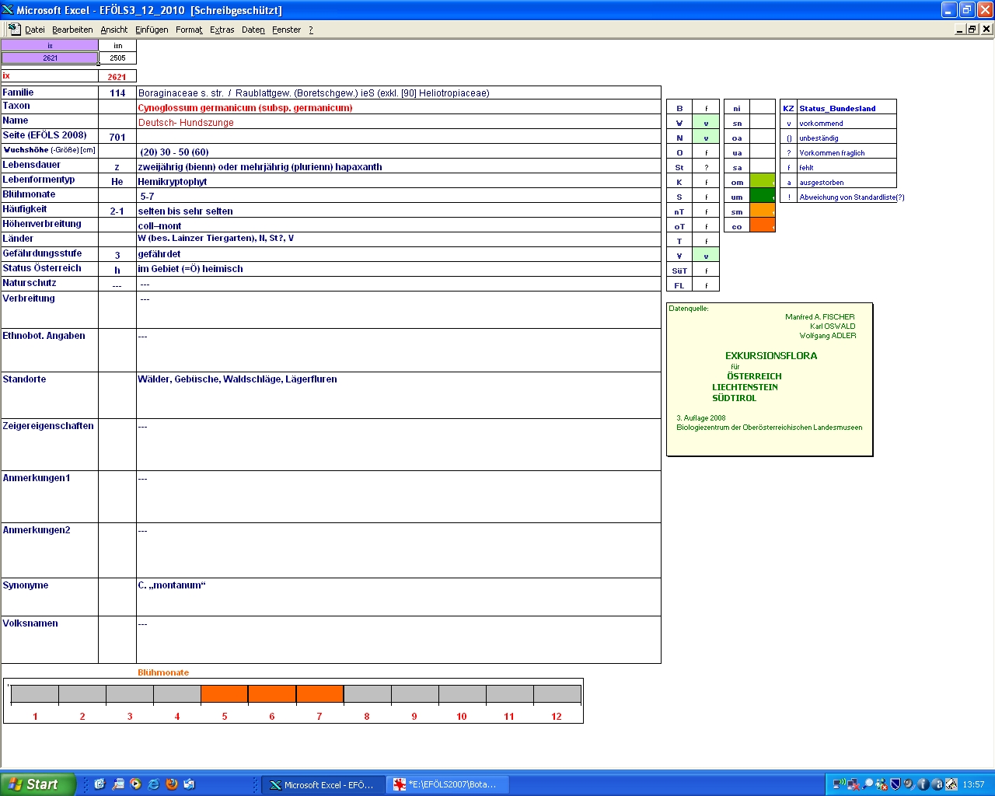995x796 pixels.
Task: Click the purple ix input cell showing 2621
Action: 50,58
